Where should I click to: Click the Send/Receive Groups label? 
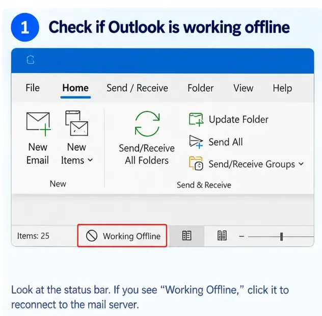252,164
